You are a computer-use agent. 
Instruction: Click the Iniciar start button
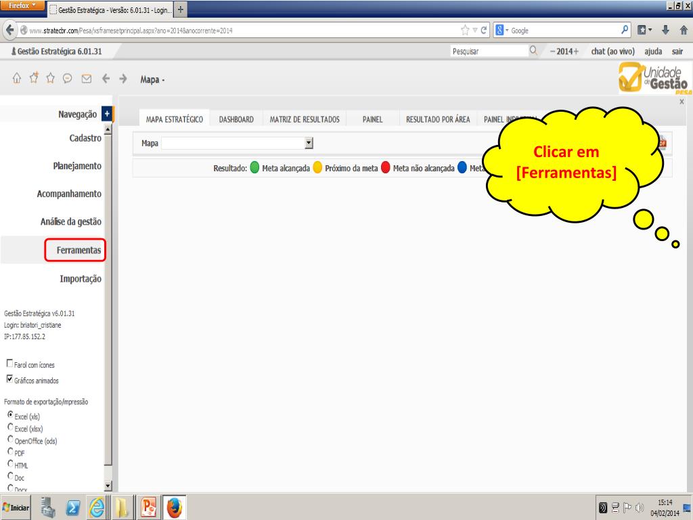click(16, 508)
